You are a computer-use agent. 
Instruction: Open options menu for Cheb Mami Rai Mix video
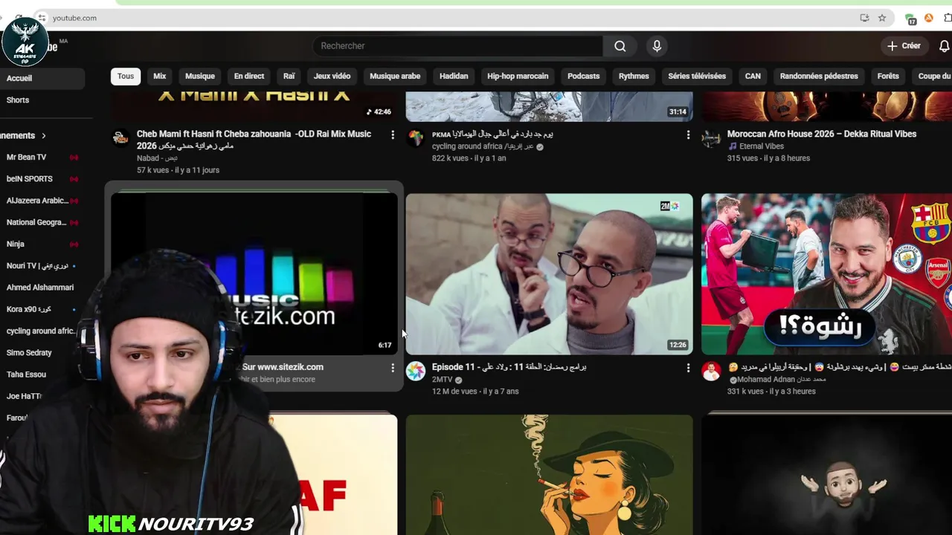(x=393, y=134)
